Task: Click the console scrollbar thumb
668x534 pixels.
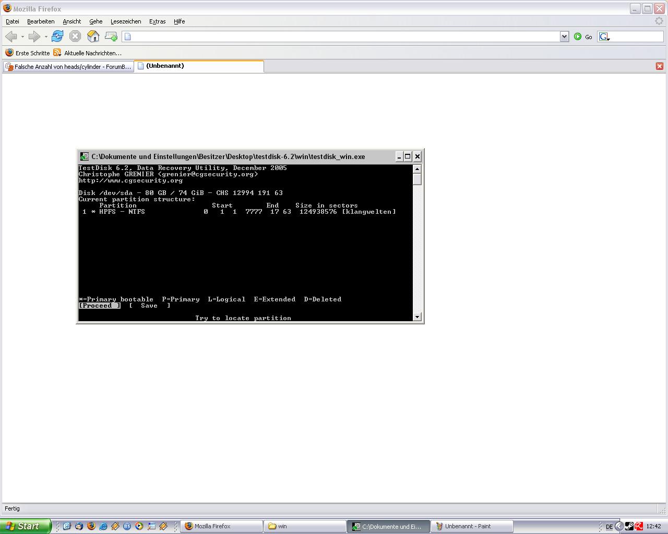Action: tap(417, 179)
